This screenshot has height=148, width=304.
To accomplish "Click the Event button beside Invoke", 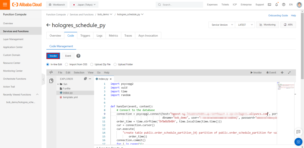I will pyautogui.click(x=68, y=56).
